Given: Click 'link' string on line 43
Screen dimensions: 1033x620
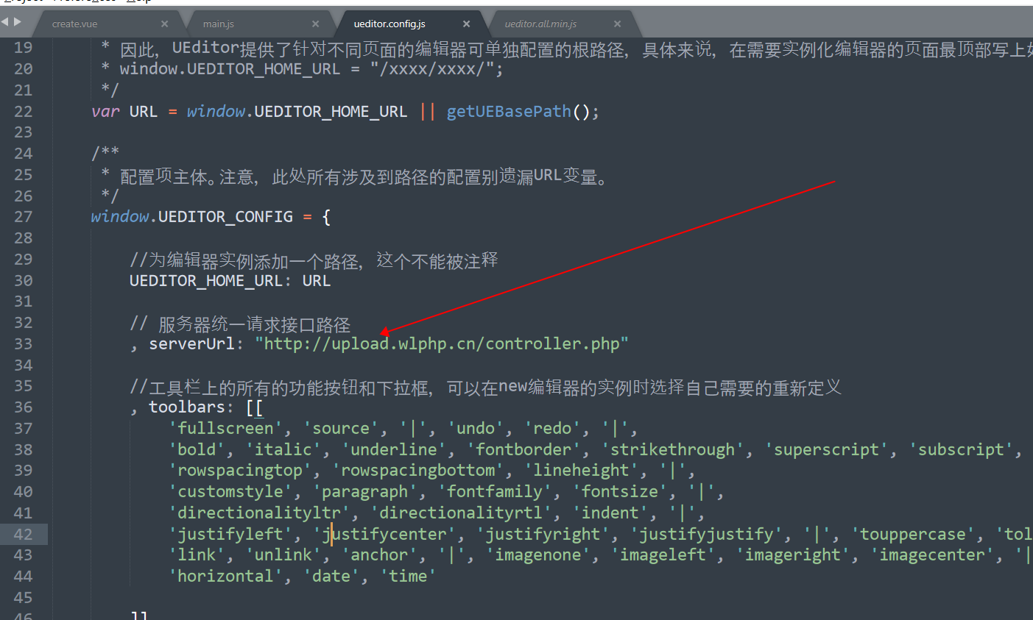Looking at the screenshot, I should [x=197, y=555].
